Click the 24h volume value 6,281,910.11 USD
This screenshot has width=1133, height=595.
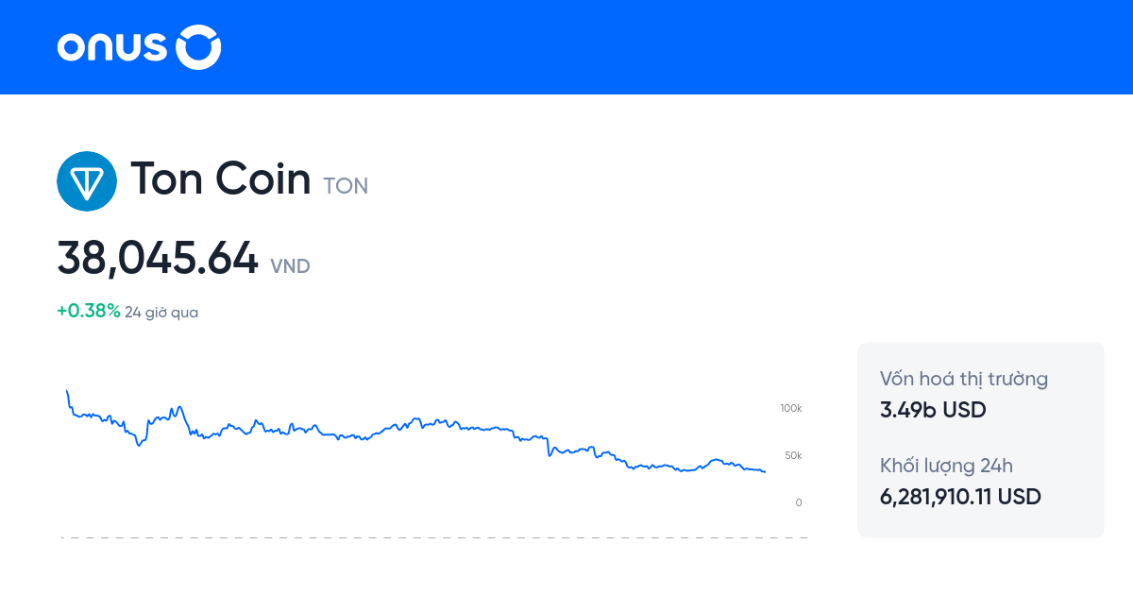pos(959,496)
